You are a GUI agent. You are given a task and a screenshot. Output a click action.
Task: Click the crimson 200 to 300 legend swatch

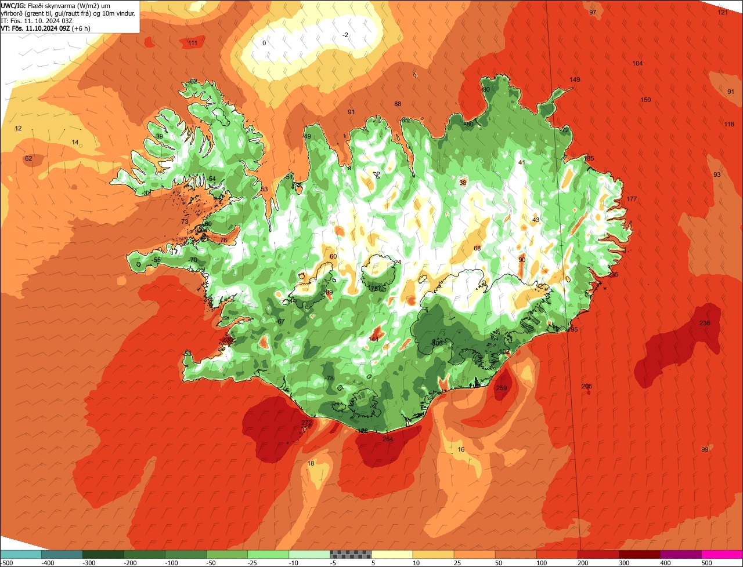click(598, 554)
